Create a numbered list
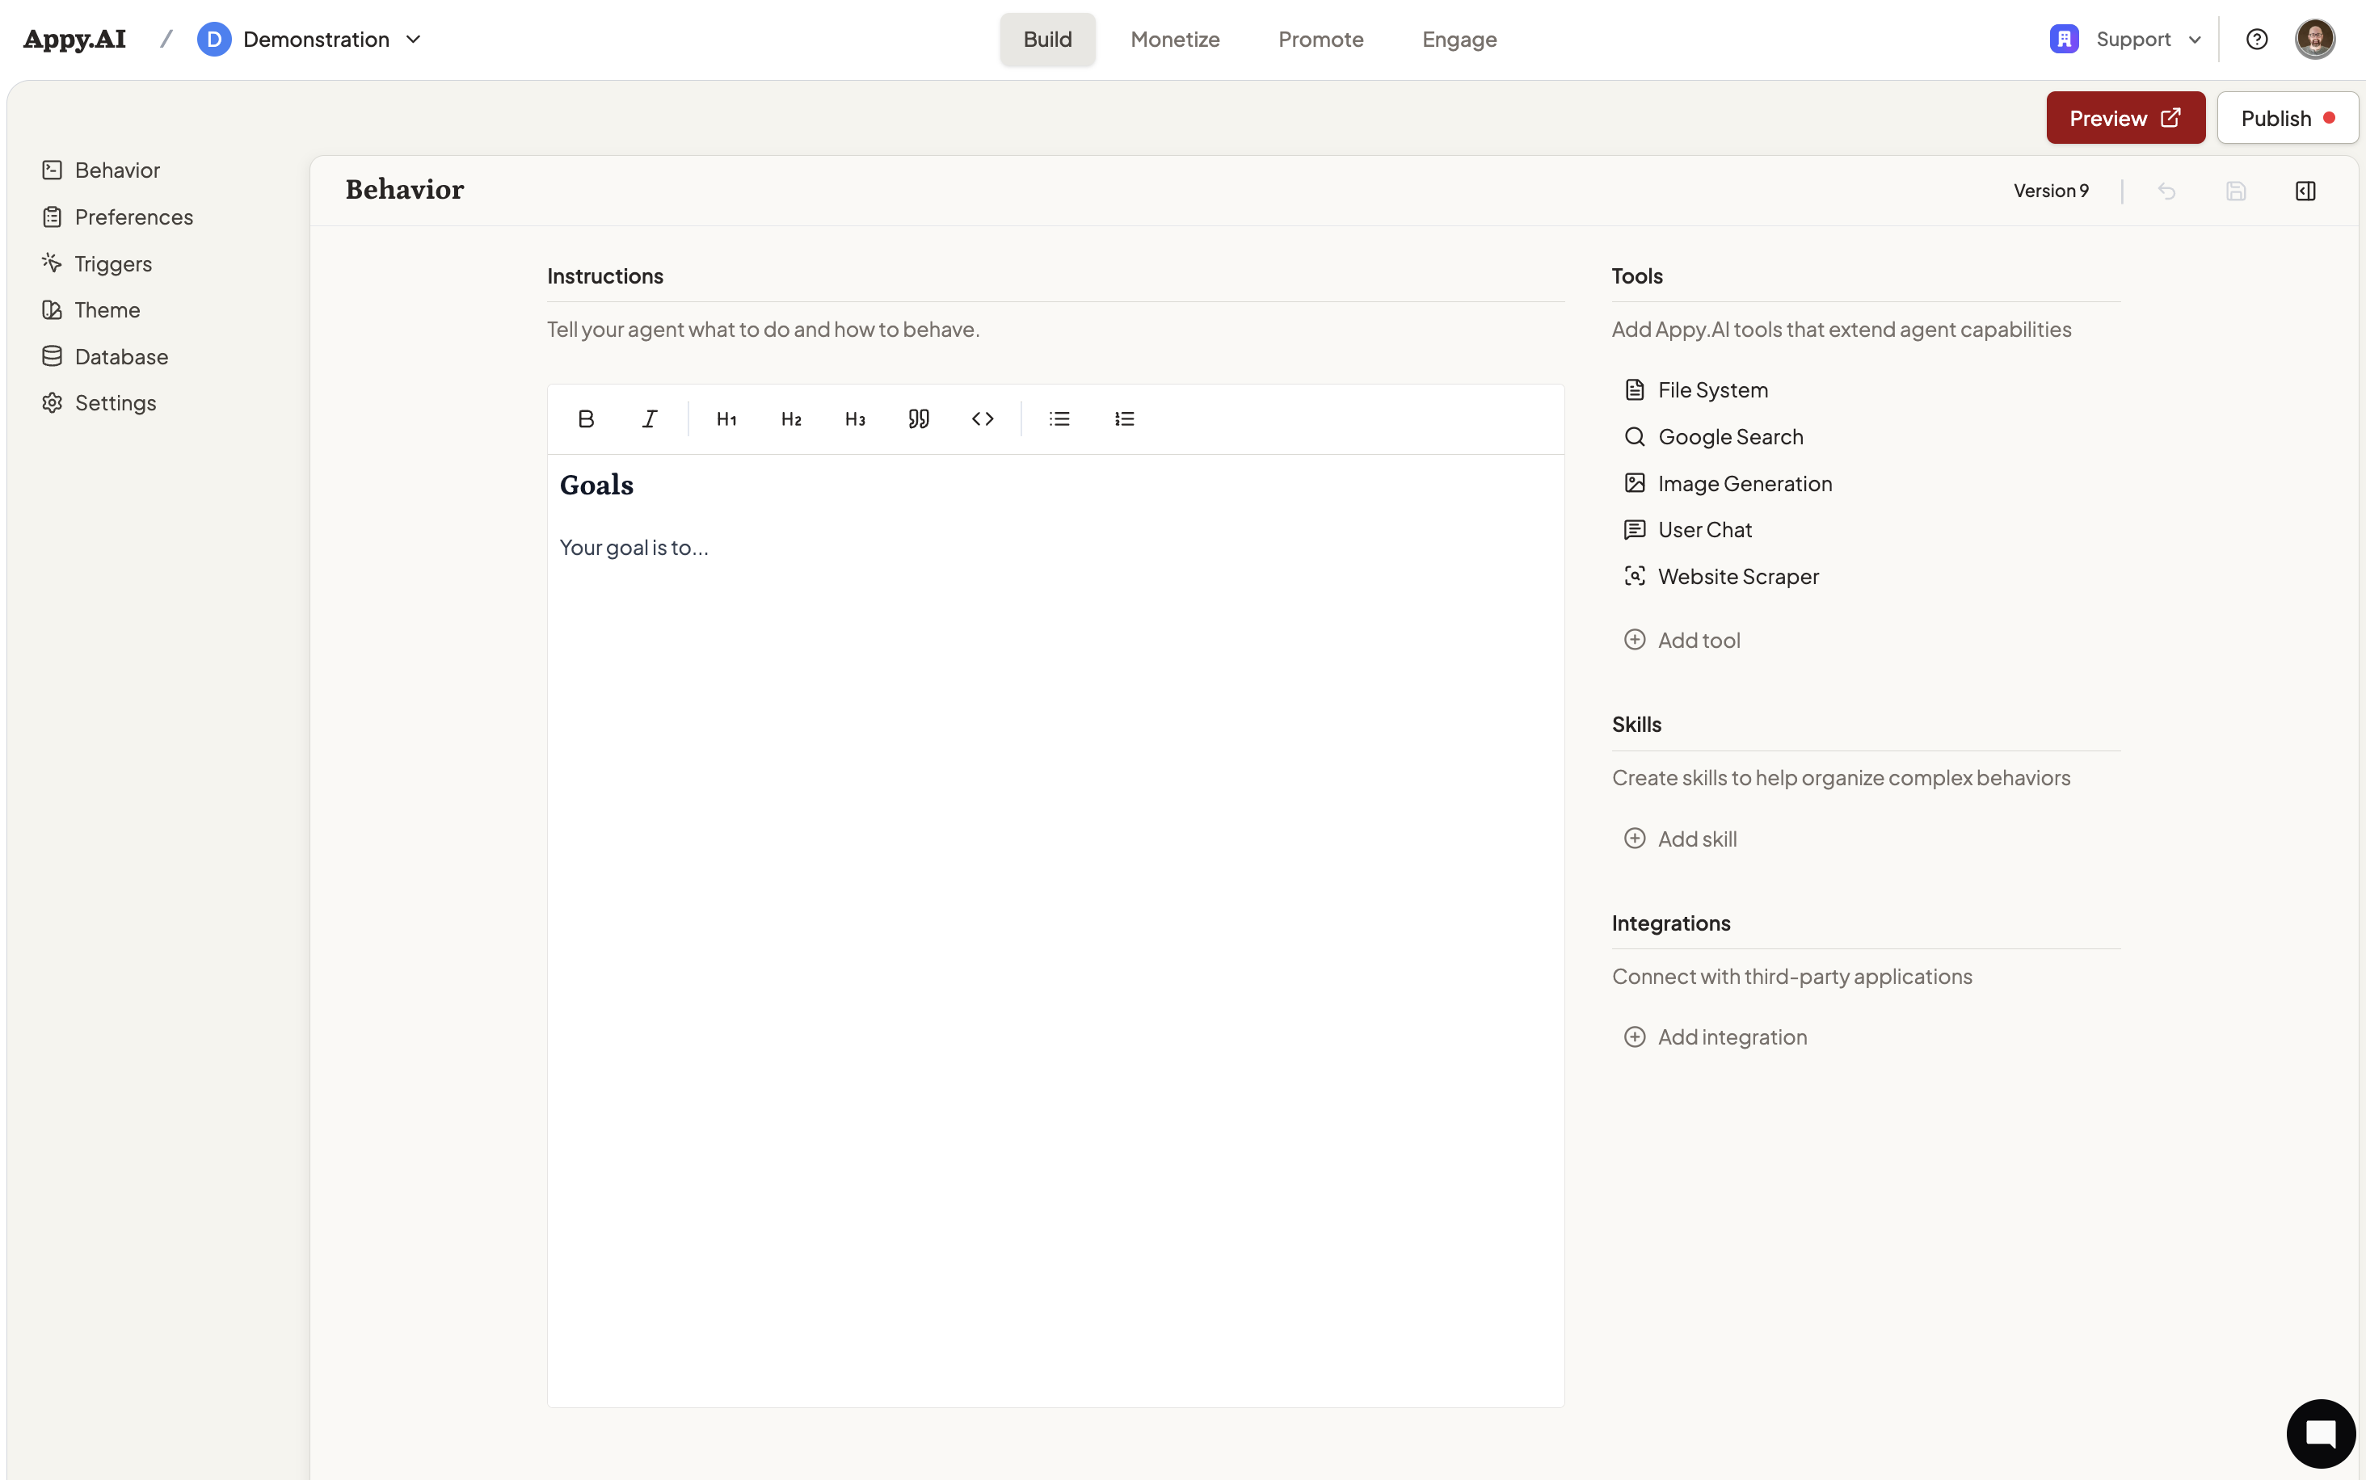This screenshot has height=1480, width=2366. tap(1124, 419)
